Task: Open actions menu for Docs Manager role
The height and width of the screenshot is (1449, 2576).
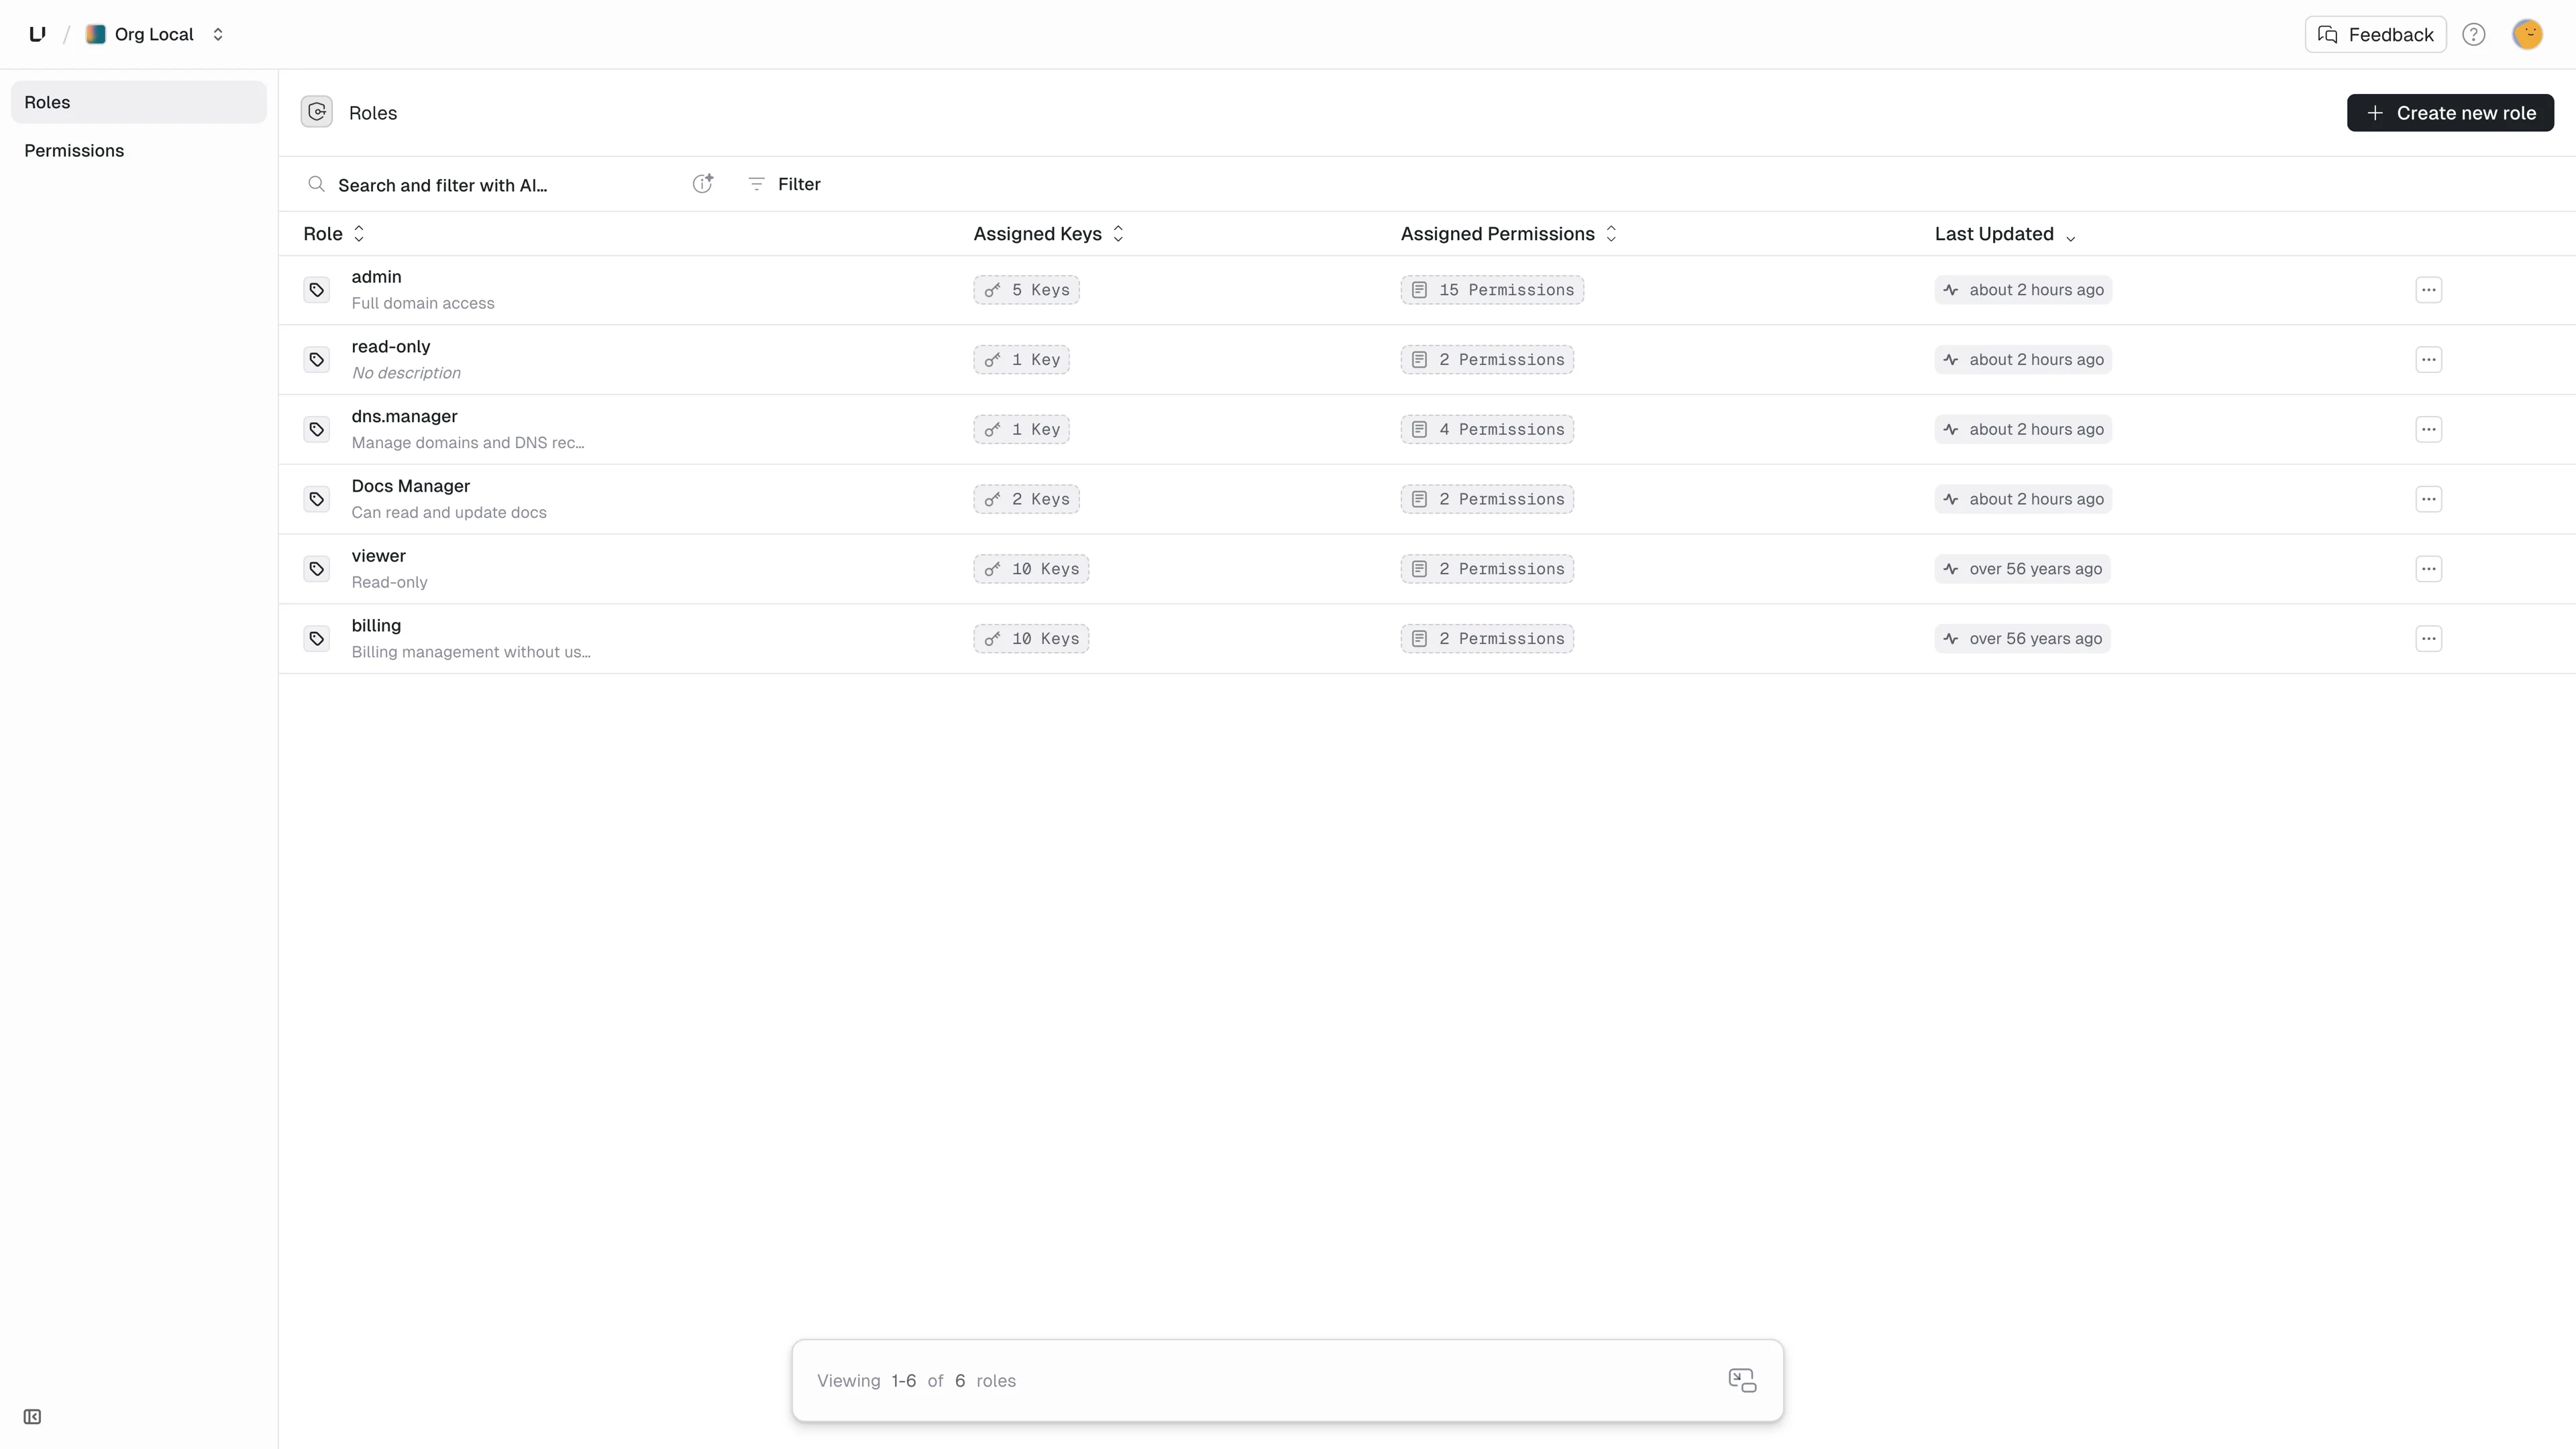Action: point(2429,499)
